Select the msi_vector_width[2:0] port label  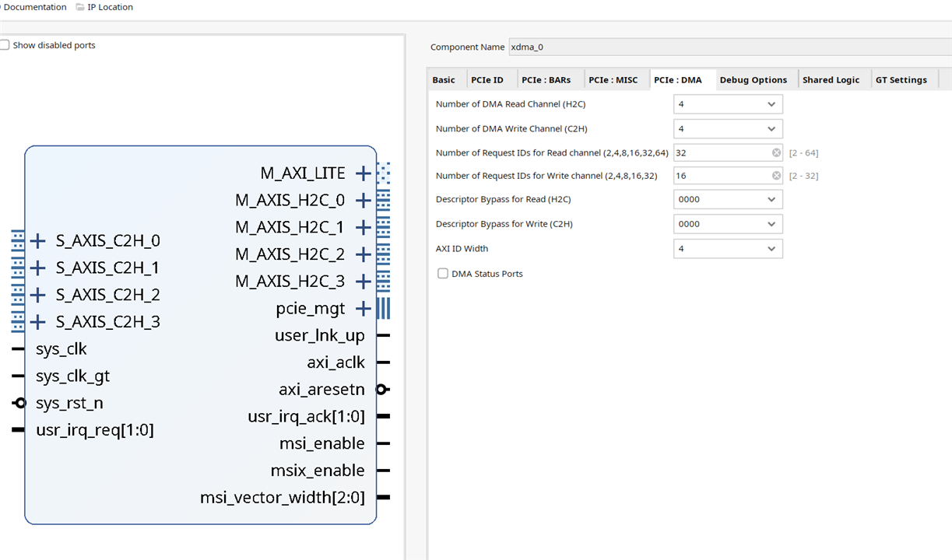coord(283,498)
